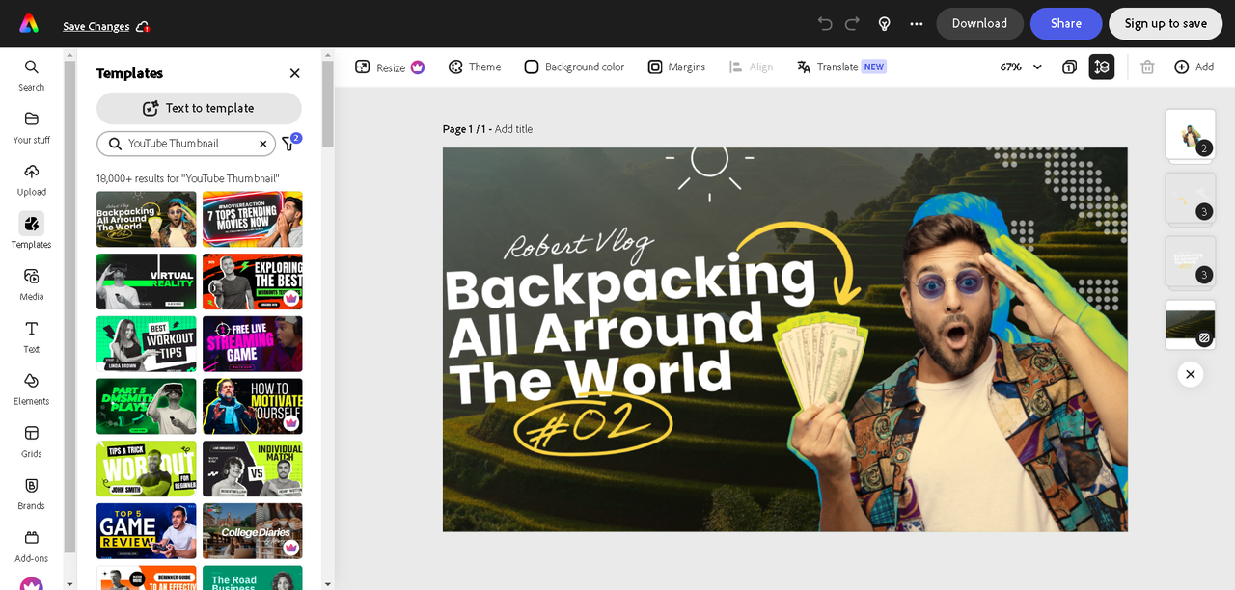Open the Media panel
This screenshot has height=590, width=1235.
[31, 283]
